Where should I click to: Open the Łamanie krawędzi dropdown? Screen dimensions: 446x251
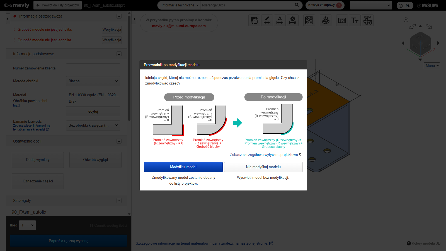coord(93,126)
